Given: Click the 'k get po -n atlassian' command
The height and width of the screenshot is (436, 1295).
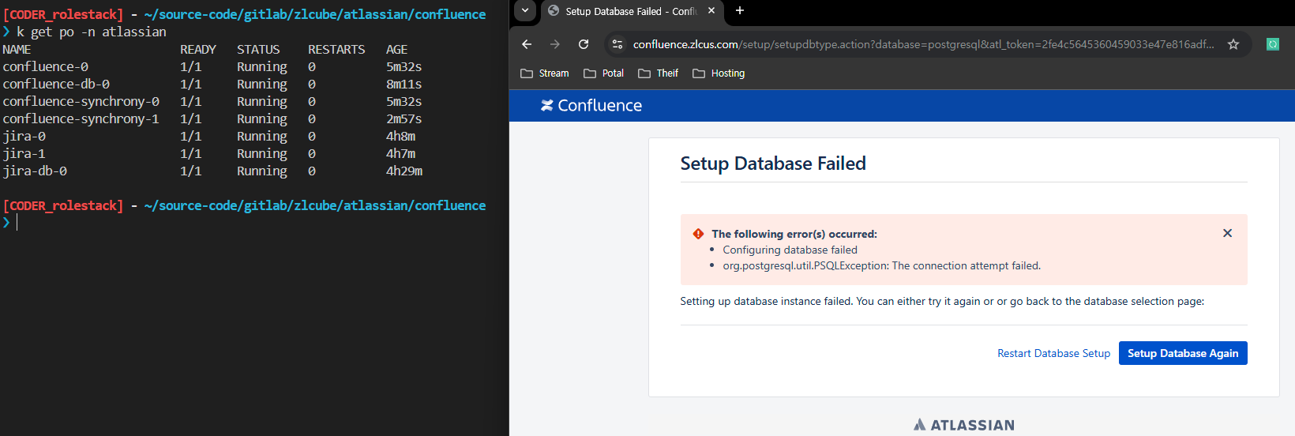Looking at the screenshot, I should tap(92, 32).
